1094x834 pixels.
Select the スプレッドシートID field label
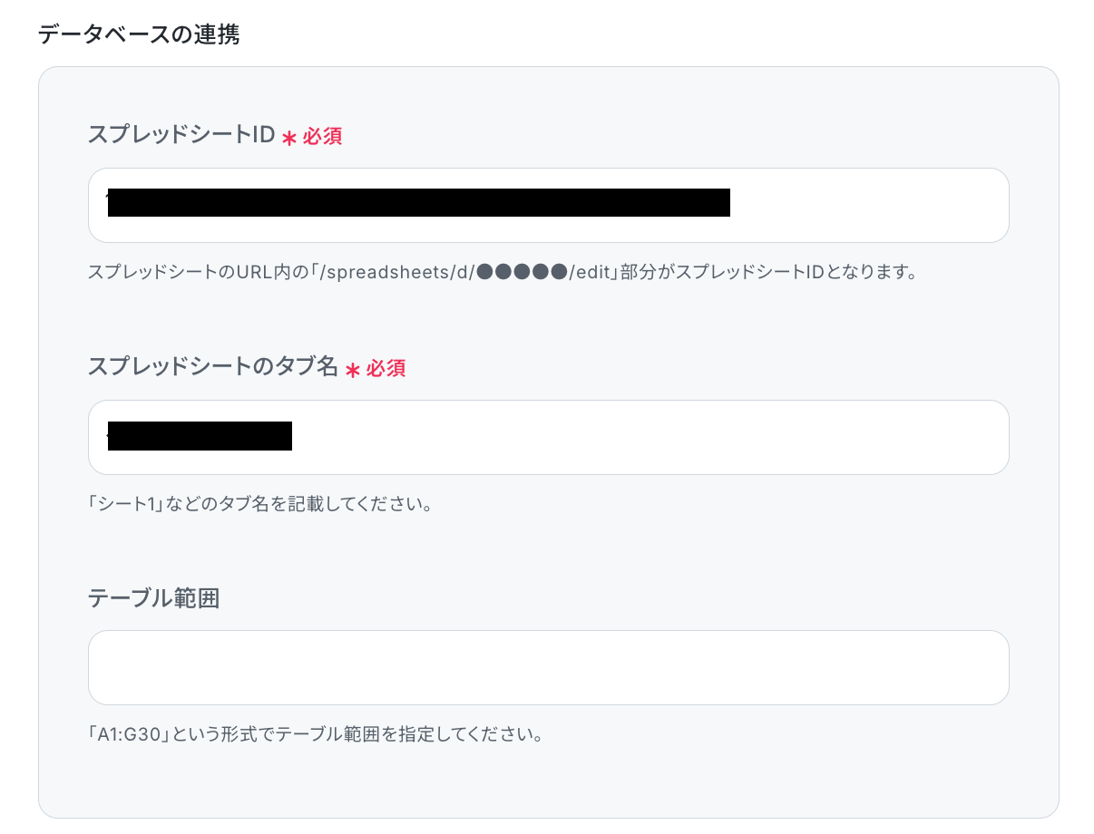pos(181,135)
